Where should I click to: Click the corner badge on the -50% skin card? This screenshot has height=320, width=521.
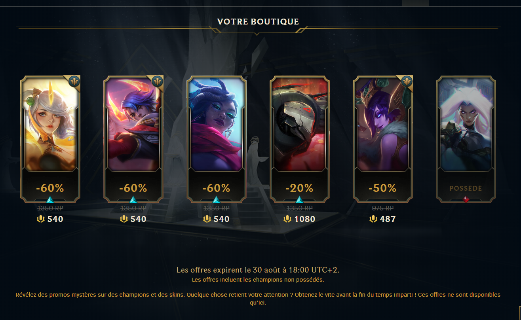(407, 81)
